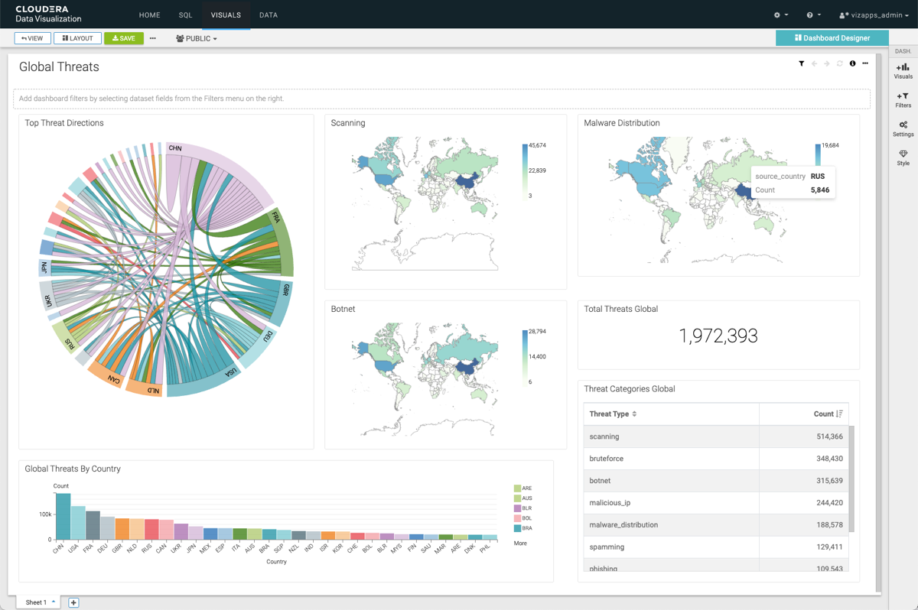Image resolution: width=918 pixels, height=610 pixels.
Task: Go to the SQL tab
Action: tap(185, 15)
